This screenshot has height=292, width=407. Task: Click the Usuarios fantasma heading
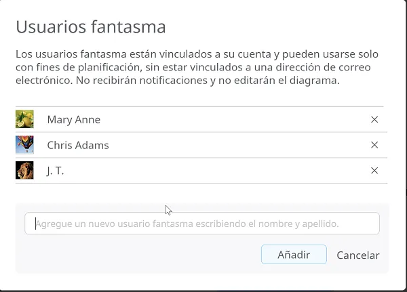point(91,26)
